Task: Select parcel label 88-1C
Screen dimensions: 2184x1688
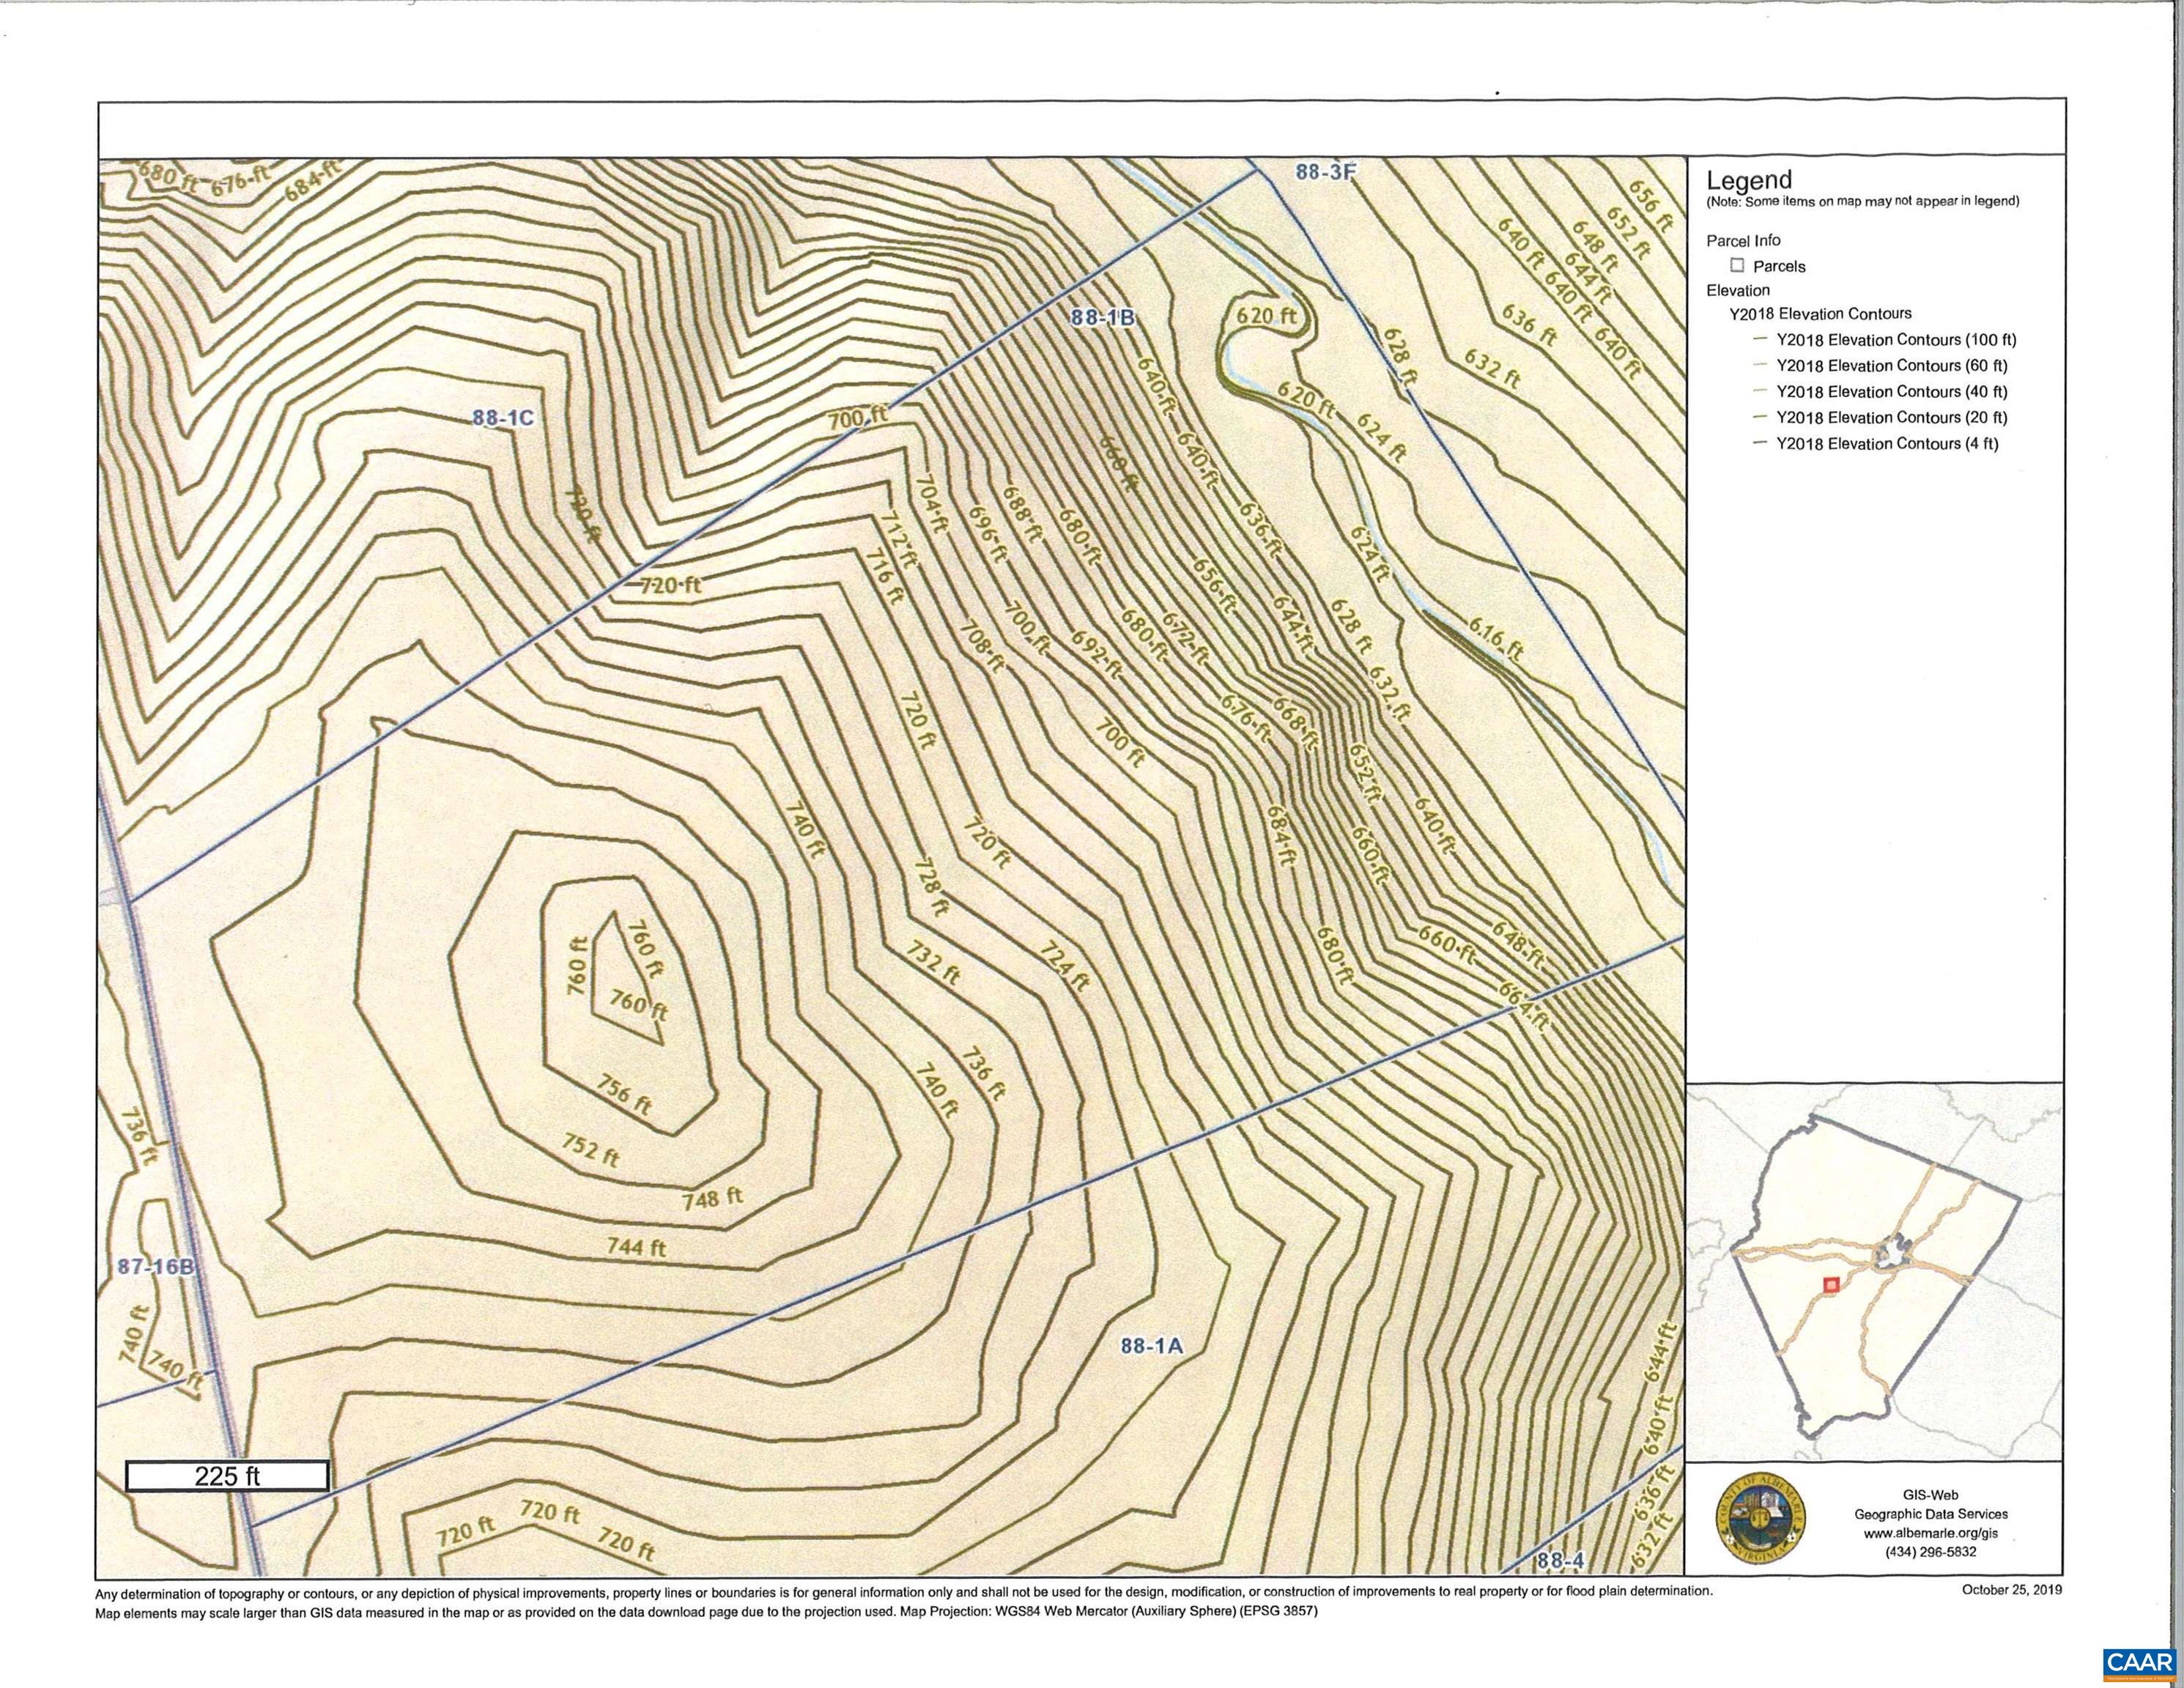Action: (503, 417)
